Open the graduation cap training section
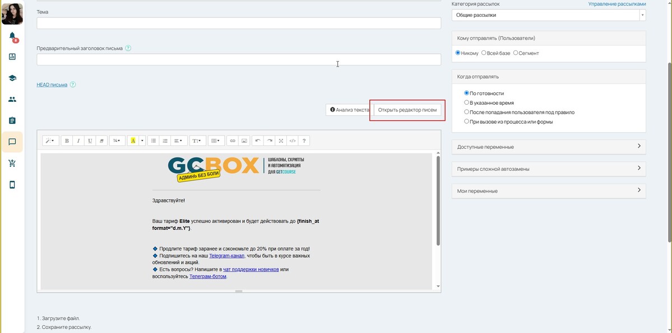This screenshot has width=672, height=333. (x=12, y=78)
